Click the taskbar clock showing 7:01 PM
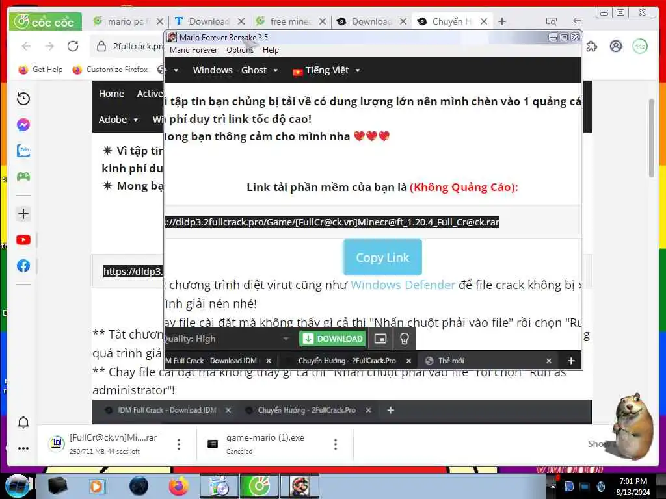Image resolution: width=666 pixels, height=499 pixels. coord(633,486)
